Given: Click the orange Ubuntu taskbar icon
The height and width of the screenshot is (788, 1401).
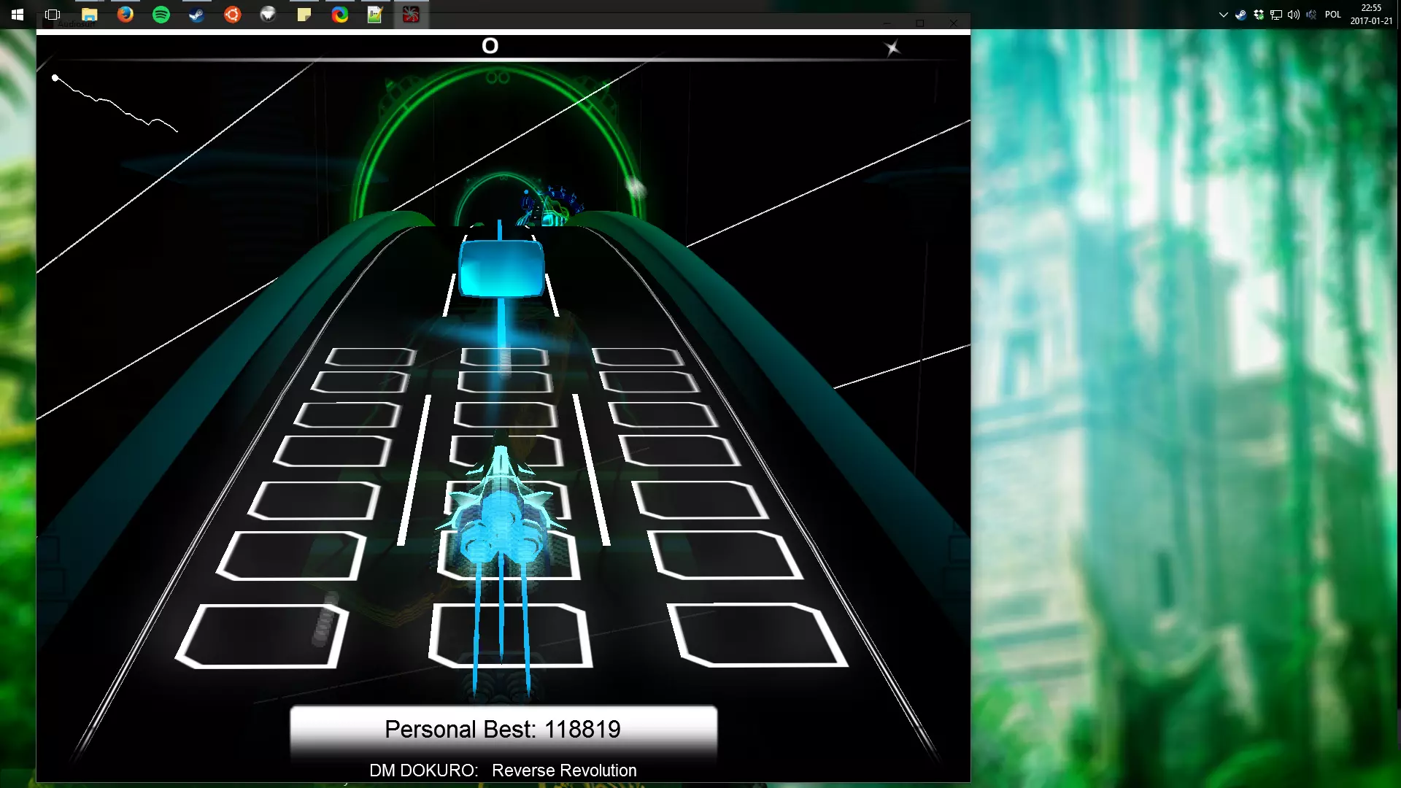Looking at the screenshot, I should 233,15.
